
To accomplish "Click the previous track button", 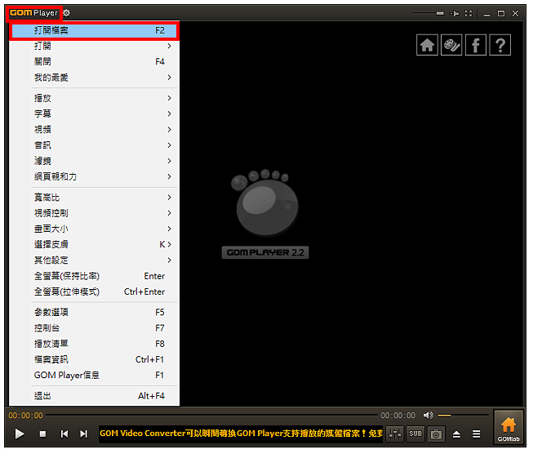I will (64, 434).
